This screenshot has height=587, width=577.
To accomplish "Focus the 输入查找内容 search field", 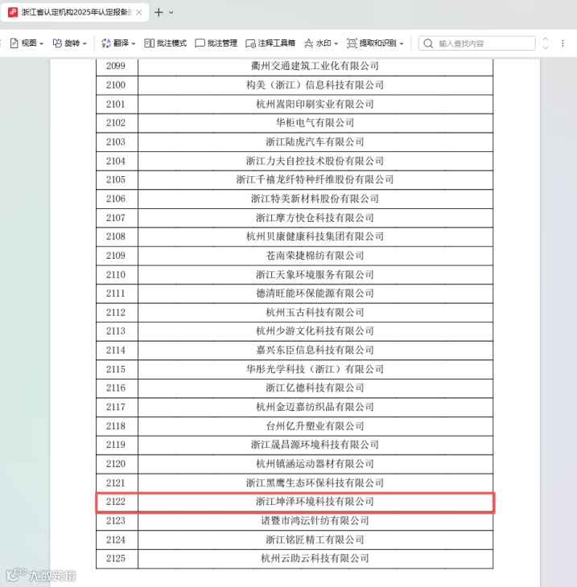I will point(476,43).
